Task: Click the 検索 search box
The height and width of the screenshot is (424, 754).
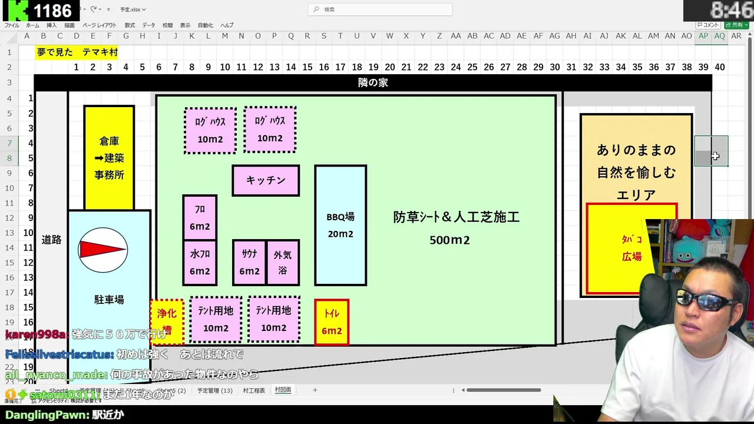Action: [380, 9]
